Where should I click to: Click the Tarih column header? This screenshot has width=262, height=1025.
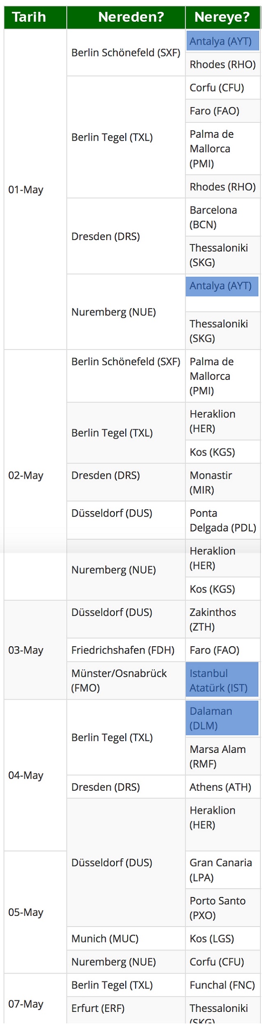29,17
